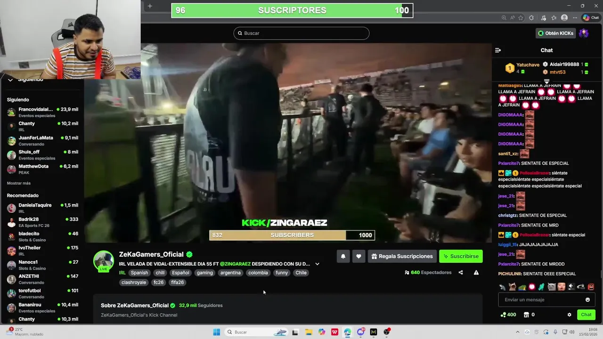The image size is (603, 339).
Task: Click the clashroyale tag
Action: (x=134, y=282)
